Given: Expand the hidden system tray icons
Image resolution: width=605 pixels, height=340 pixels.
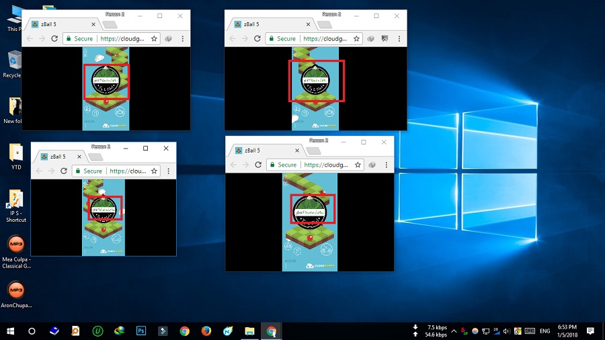Looking at the screenshot, I should click(454, 331).
